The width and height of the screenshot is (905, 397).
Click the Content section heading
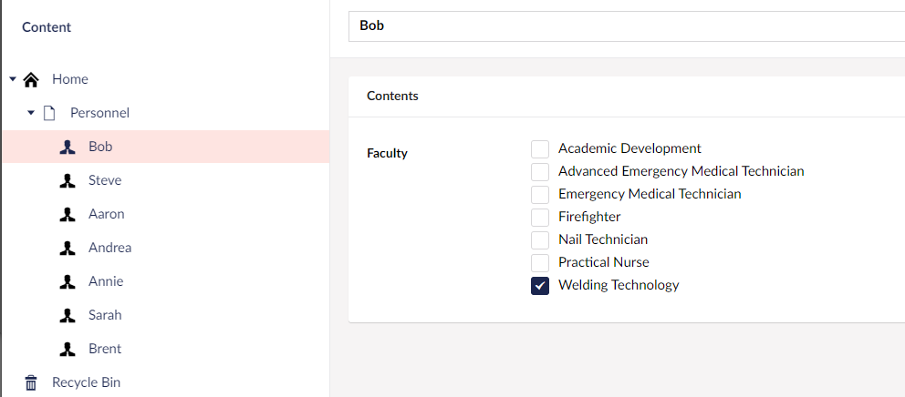pyautogui.click(x=47, y=27)
